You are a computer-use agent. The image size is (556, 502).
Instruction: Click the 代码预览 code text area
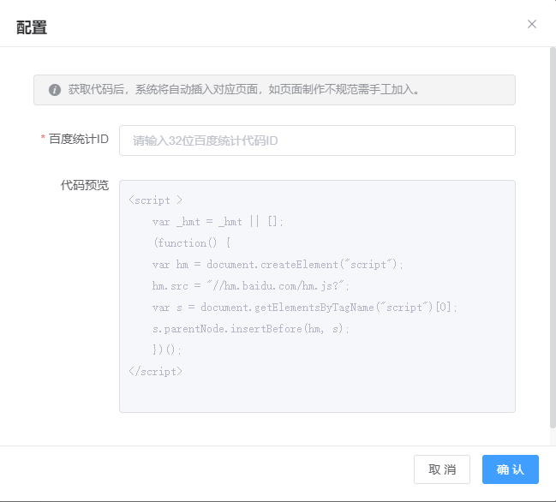[317, 296]
